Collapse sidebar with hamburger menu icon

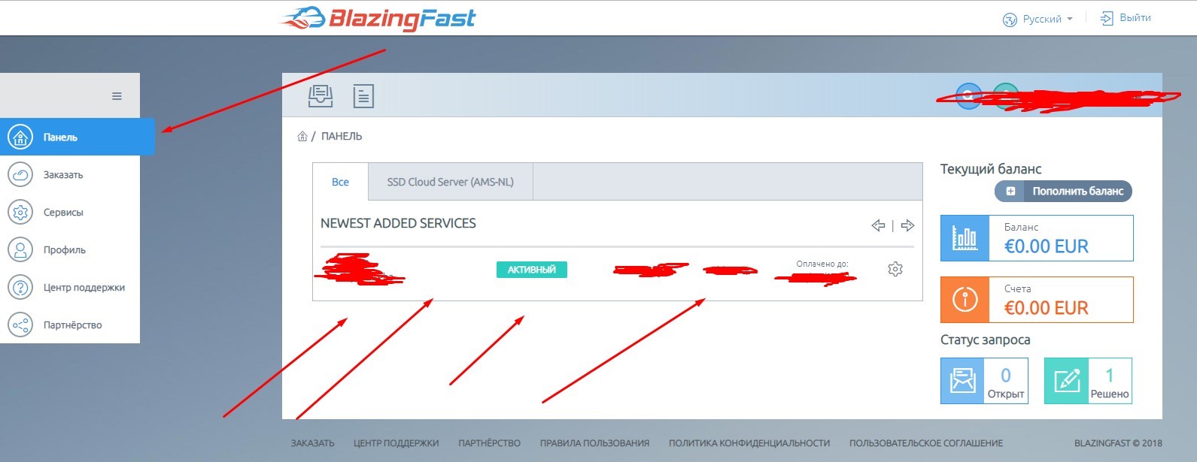(117, 96)
